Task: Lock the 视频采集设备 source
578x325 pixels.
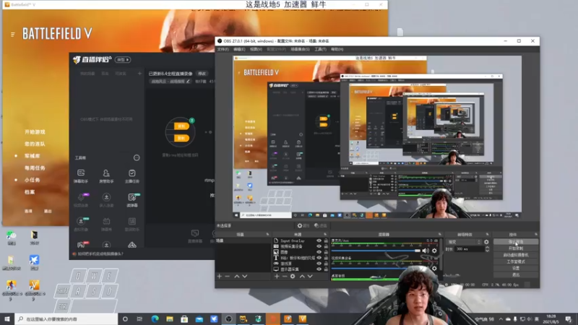Action: pyautogui.click(x=326, y=246)
